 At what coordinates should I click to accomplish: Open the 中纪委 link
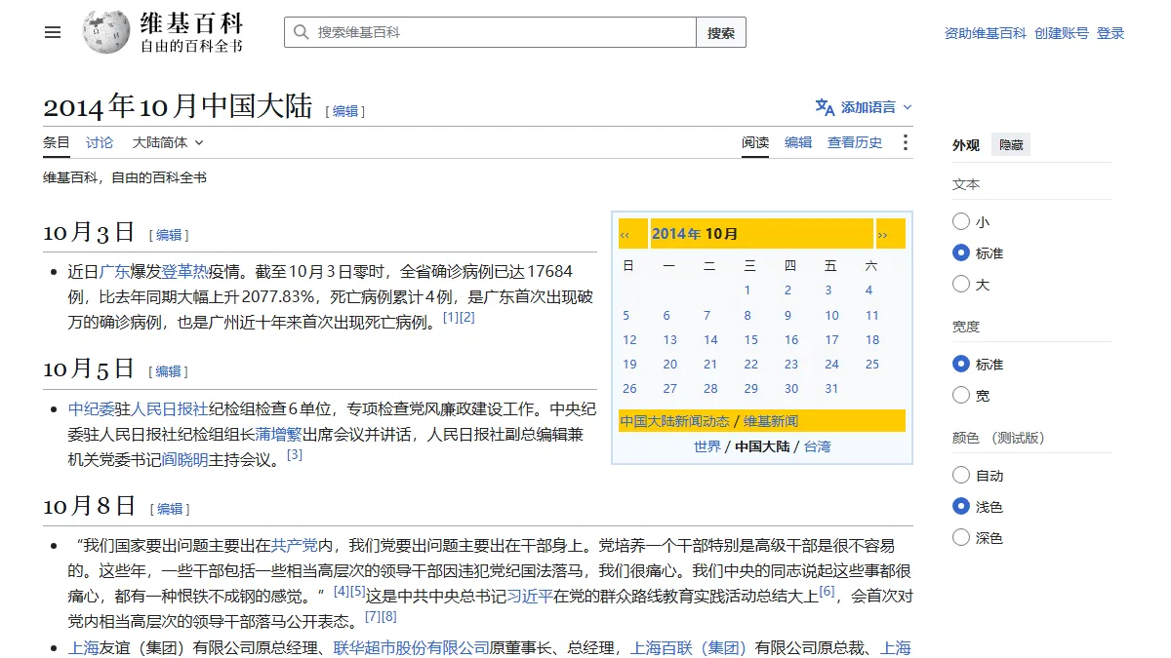tap(92, 409)
